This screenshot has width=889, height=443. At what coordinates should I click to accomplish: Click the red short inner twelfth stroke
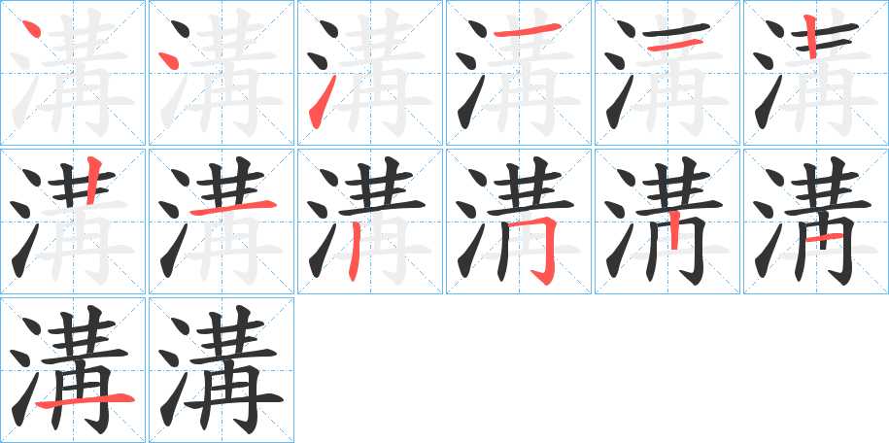pos(824,238)
